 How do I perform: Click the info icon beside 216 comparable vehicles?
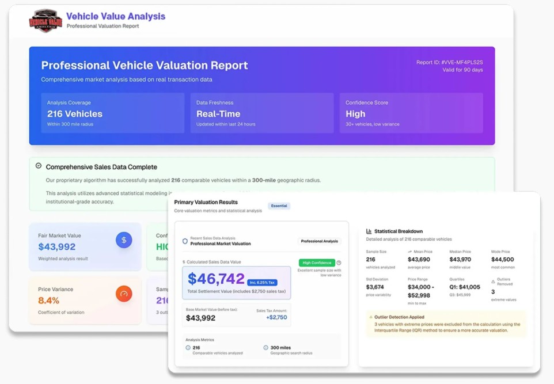pos(188,348)
